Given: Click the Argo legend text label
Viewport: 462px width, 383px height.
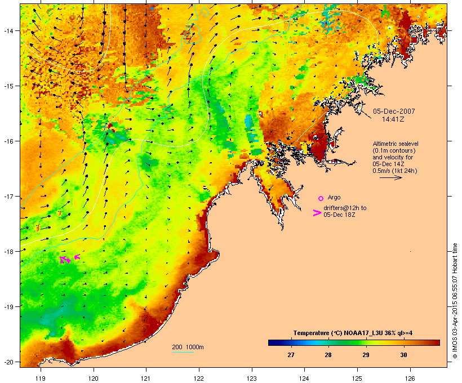Looking at the screenshot, I should (334, 197).
